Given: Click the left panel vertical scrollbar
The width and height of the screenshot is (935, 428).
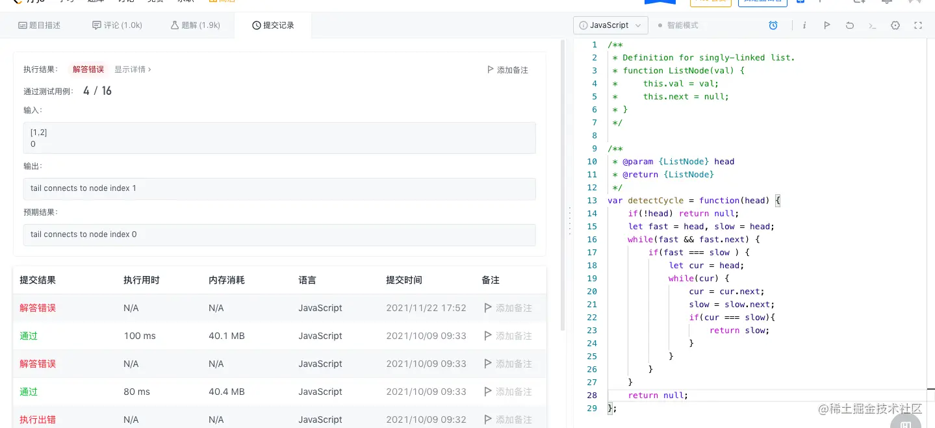Looking at the screenshot, I should coord(563,185).
